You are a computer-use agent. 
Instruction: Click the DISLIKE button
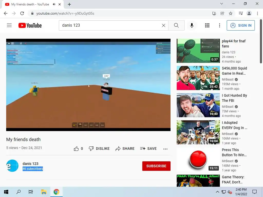(99, 149)
